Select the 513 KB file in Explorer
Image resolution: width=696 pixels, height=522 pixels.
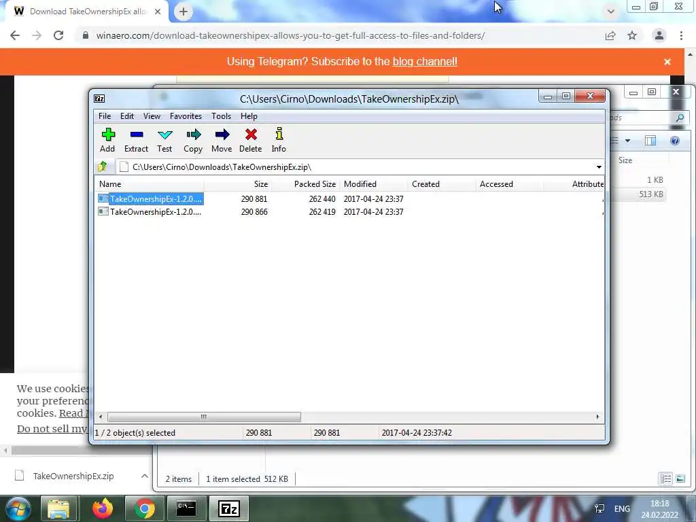[639, 194]
